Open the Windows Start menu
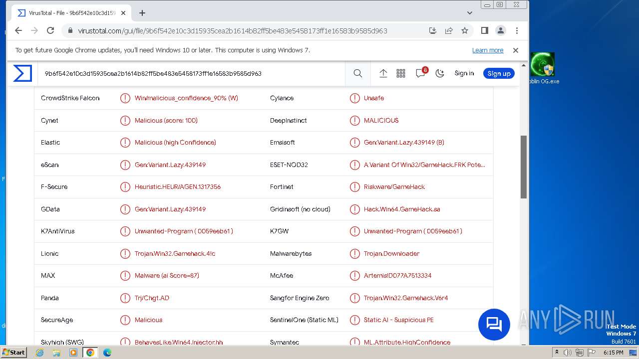The height and width of the screenshot is (359, 639). pos(14,352)
